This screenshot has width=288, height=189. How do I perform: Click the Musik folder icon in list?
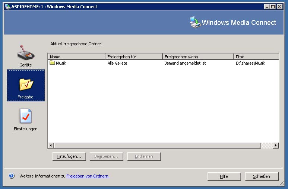[x=52, y=63]
